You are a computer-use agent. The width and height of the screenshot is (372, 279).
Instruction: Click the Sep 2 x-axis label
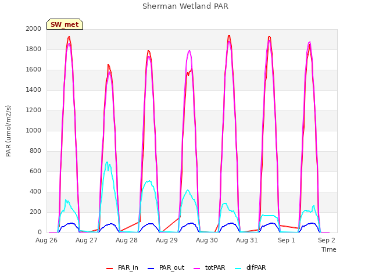tap(327, 240)
